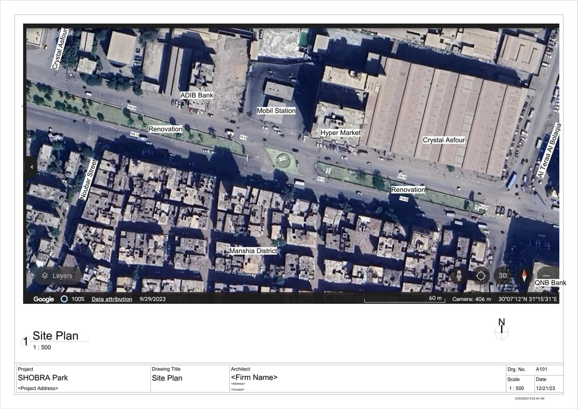Image resolution: width=578 pixels, height=409 pixels.
Task: Click the SHOBRA Park project name
Action: pyautogui.click(x=43, y=378)
